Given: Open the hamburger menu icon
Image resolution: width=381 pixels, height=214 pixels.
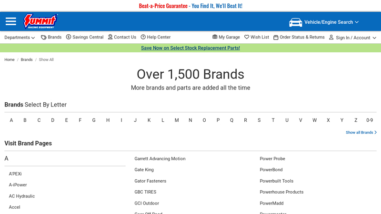Looking at the screenshot, I should 10,21.
